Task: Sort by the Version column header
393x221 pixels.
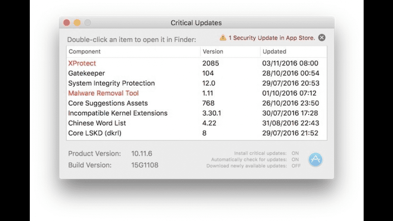Action: point(213,51)
